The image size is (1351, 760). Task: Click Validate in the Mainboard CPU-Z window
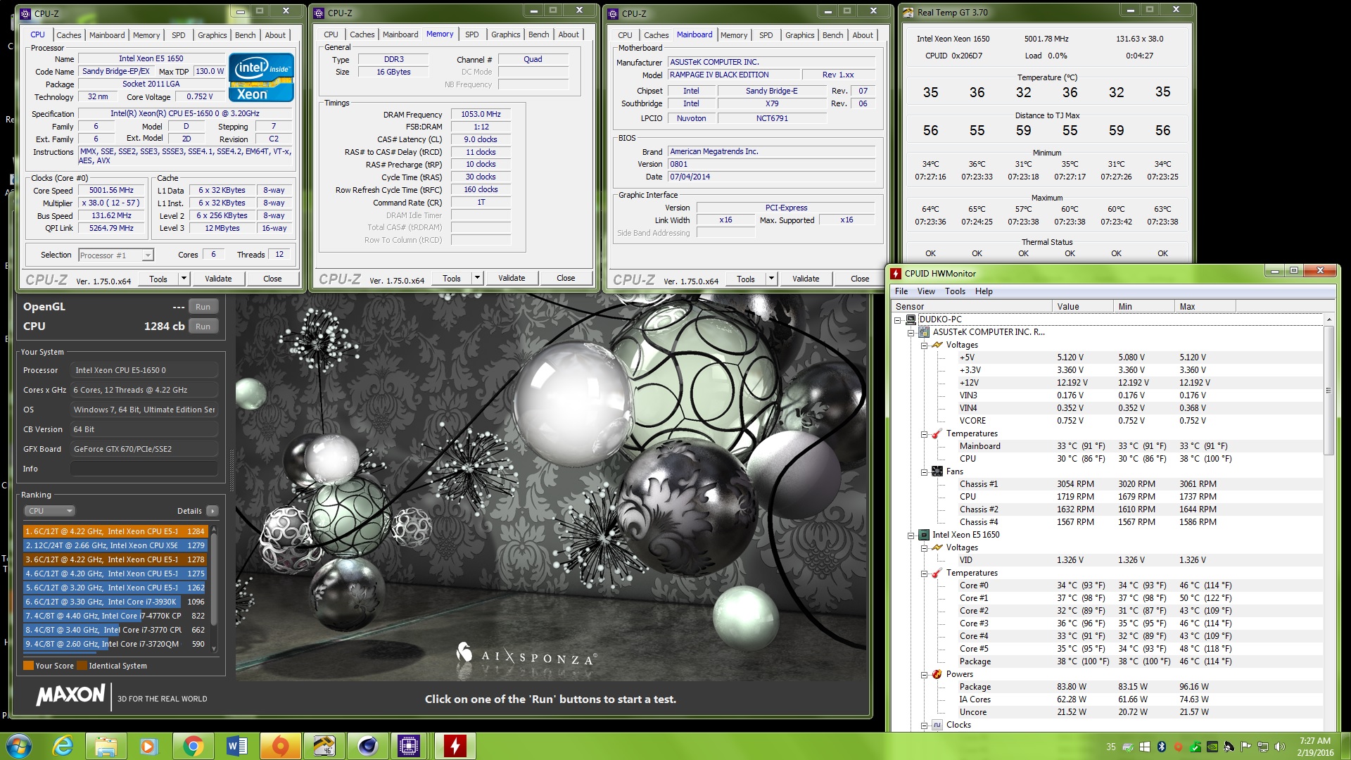(806, 279)
